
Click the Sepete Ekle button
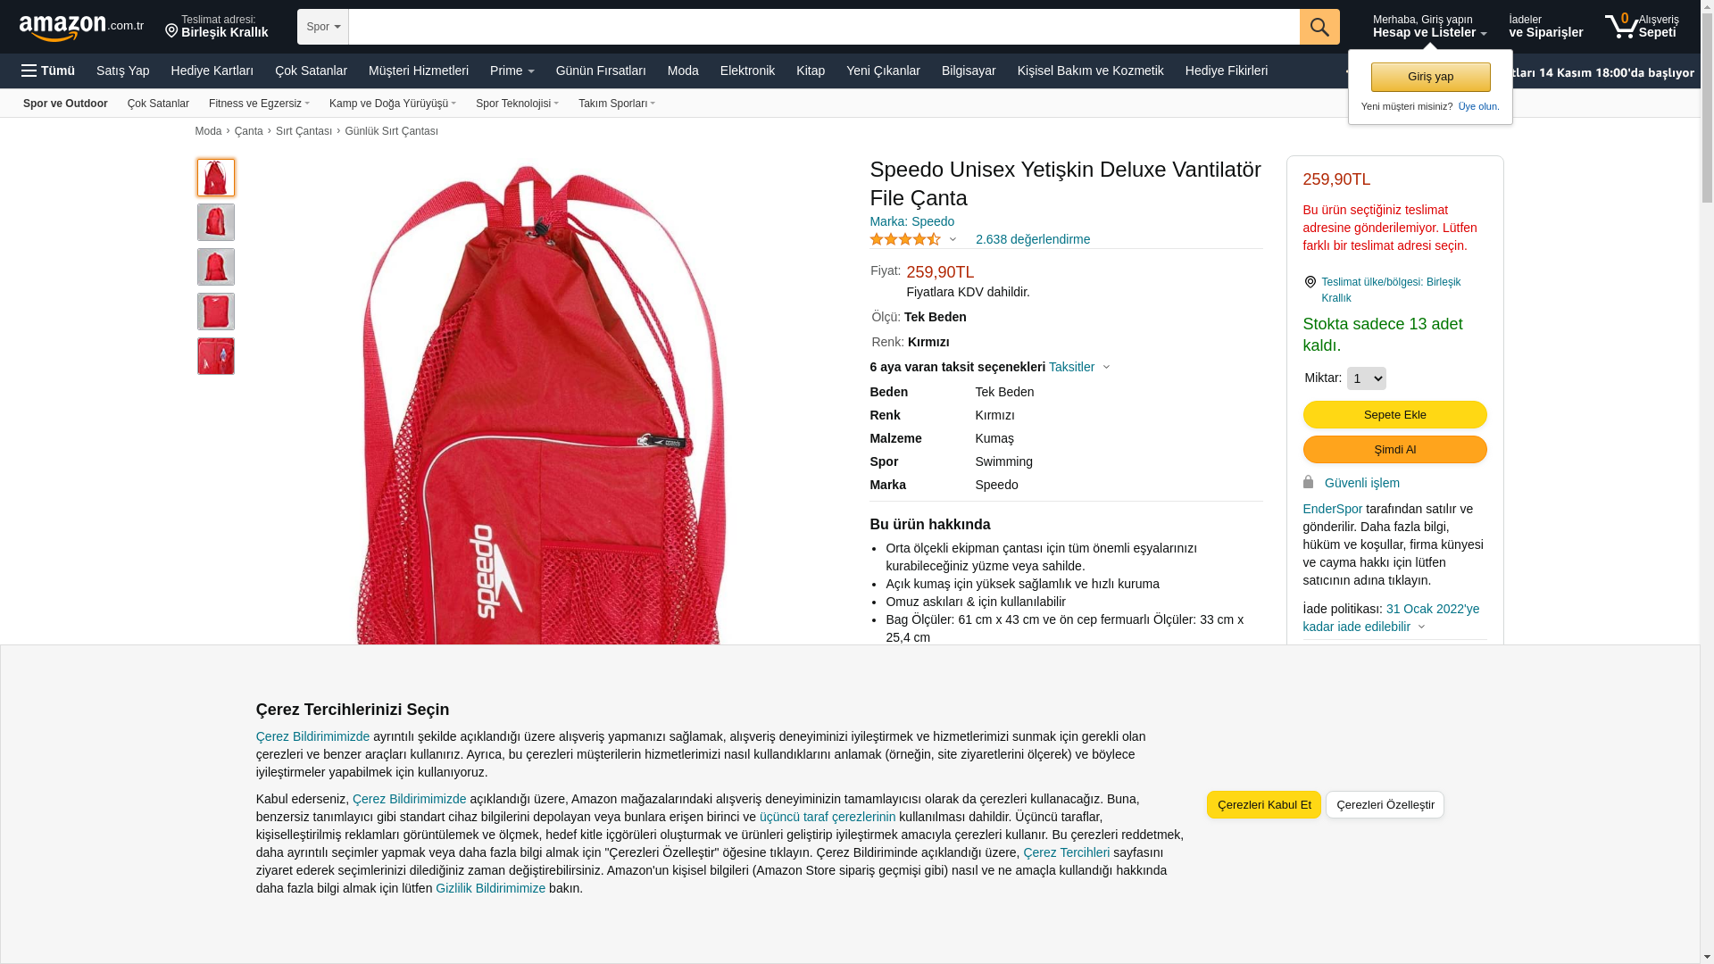point(1394,414)
